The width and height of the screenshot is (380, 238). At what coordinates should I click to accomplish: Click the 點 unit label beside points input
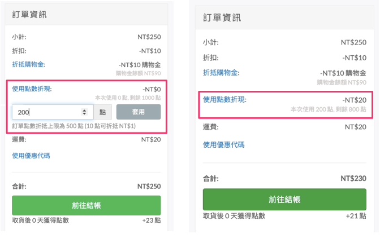[102, 112]
